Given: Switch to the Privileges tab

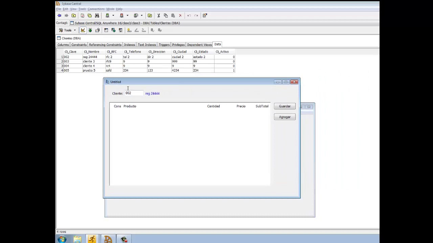Looking at the screenshot, I should point(178,45).
